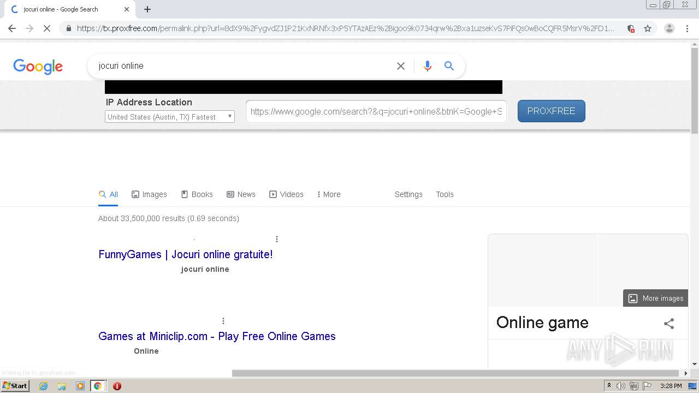This screenshot has width=699, height=393.
Task: Stop loading the page
Action: 47,28
